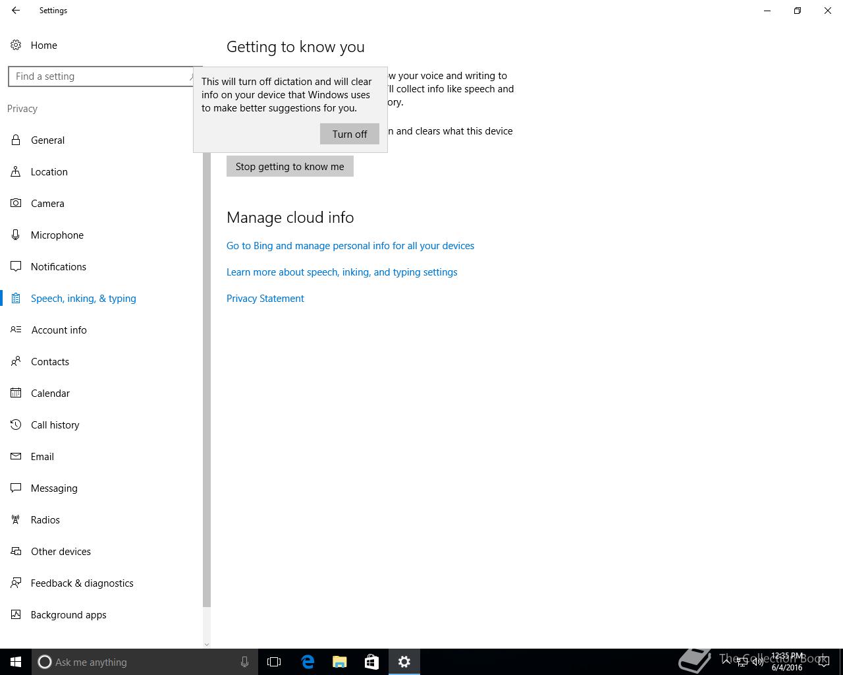843x675 pixels.
Task: Open the Background apps label
Action: click(x=68, y=614)
